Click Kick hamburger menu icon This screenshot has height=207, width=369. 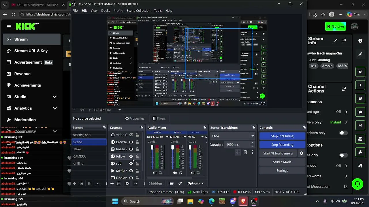pos(9,26)
